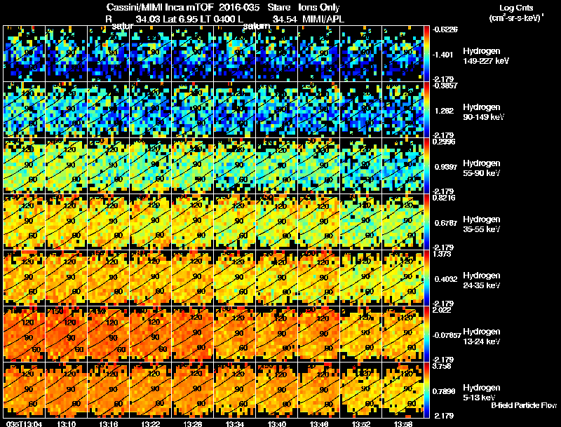Click the color bar beside Hydrogen 55-90 keV
This screenshot has width=561, height=427.
426,166
